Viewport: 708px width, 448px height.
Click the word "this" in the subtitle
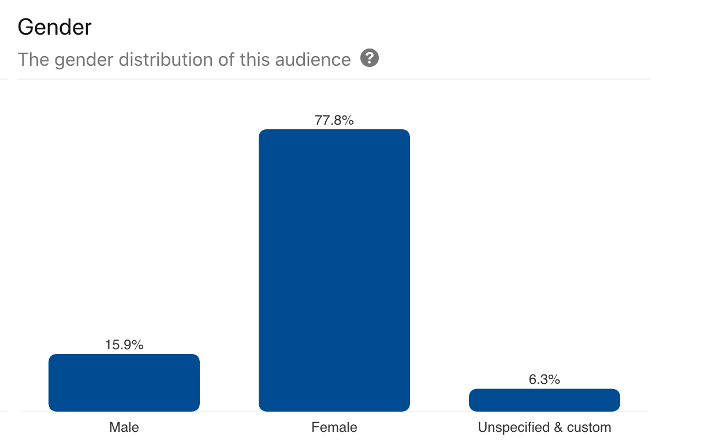255,60
